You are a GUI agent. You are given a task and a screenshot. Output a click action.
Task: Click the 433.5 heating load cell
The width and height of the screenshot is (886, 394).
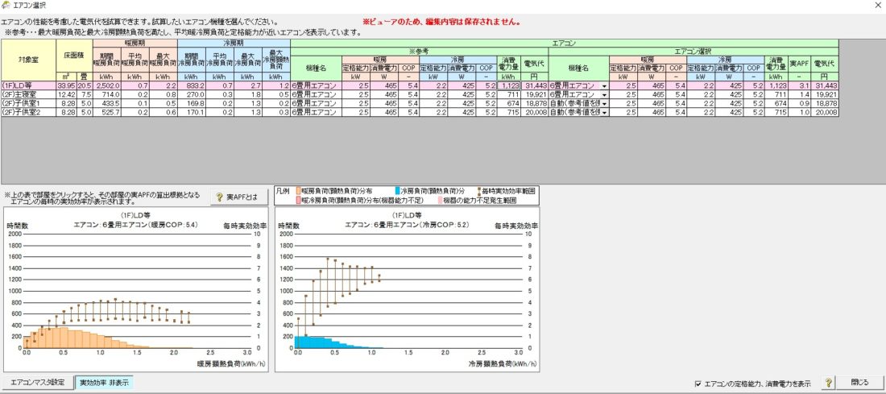[107, 103]
